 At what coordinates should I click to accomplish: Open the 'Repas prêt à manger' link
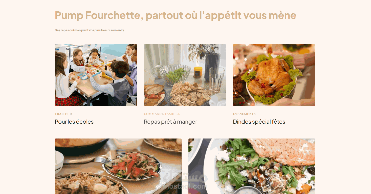coord(170,122)
